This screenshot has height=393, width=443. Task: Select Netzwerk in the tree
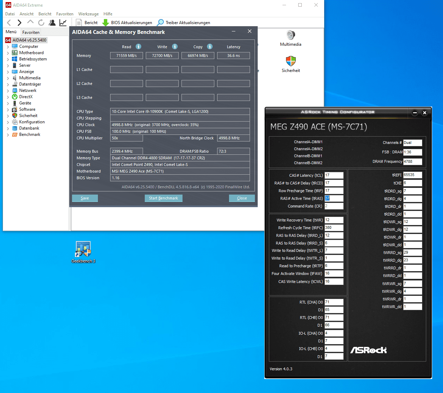pyautogui.click(x=28, y=90)
